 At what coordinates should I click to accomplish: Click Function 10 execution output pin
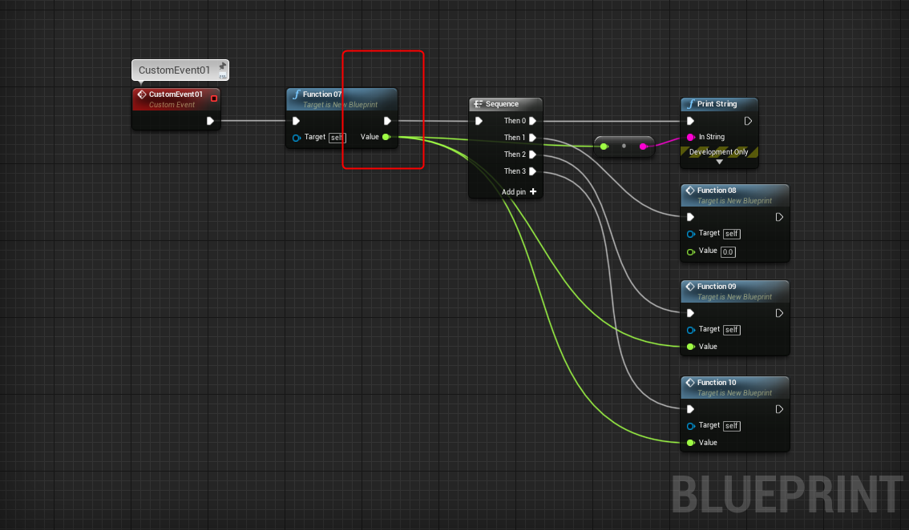(779, 410)
